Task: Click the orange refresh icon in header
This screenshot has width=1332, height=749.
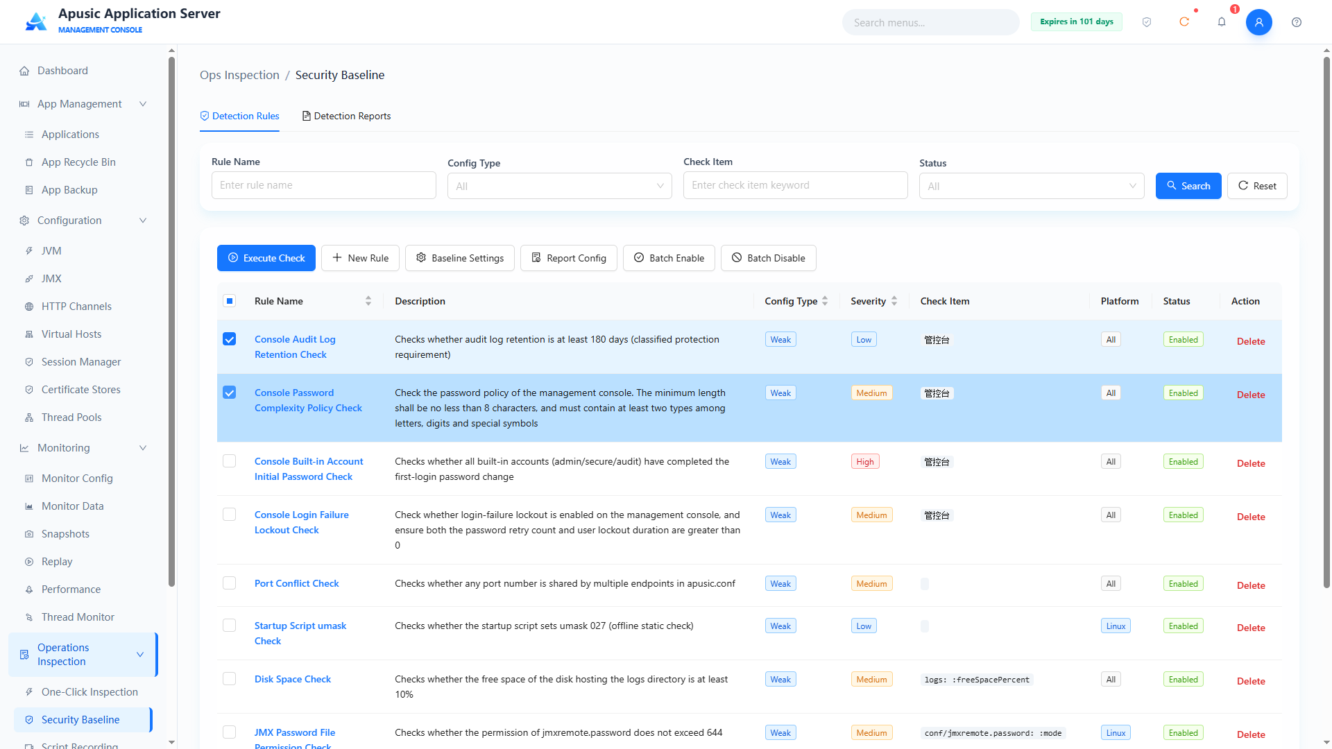Action: pos(1184,22)
